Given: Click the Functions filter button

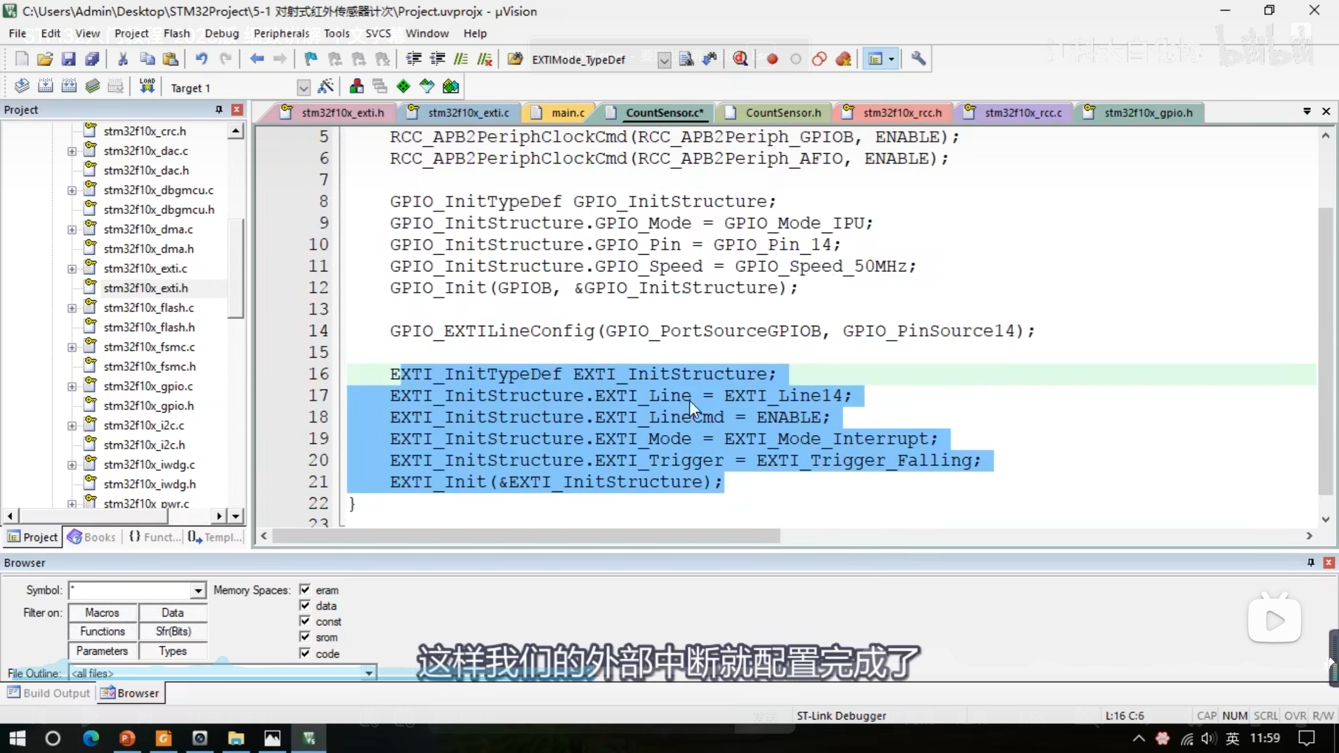Looking at the screenshot, I should [103, 631].
